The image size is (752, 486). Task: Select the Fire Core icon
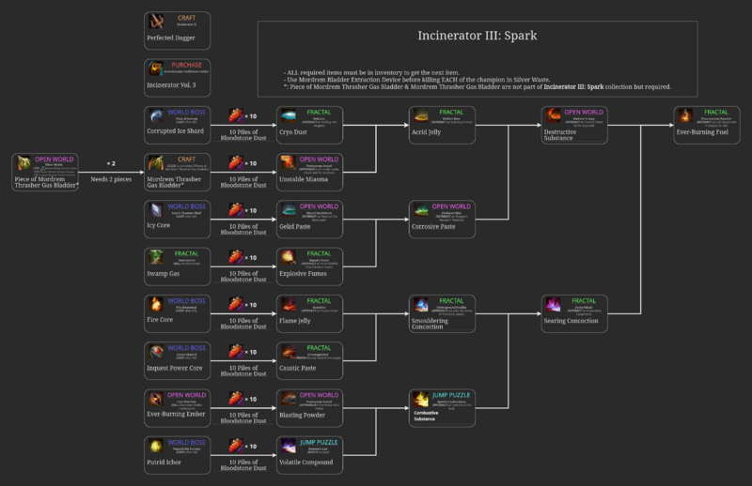tap(156, 304)
